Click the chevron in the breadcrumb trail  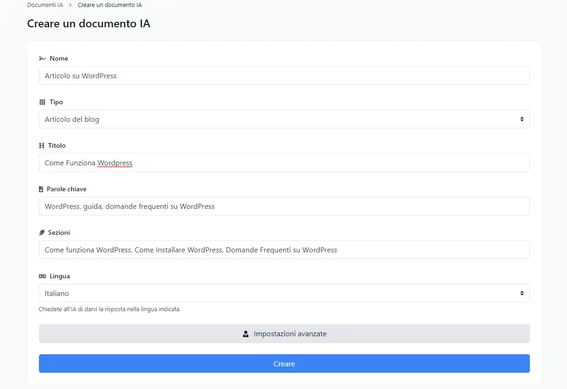point(69,5)
